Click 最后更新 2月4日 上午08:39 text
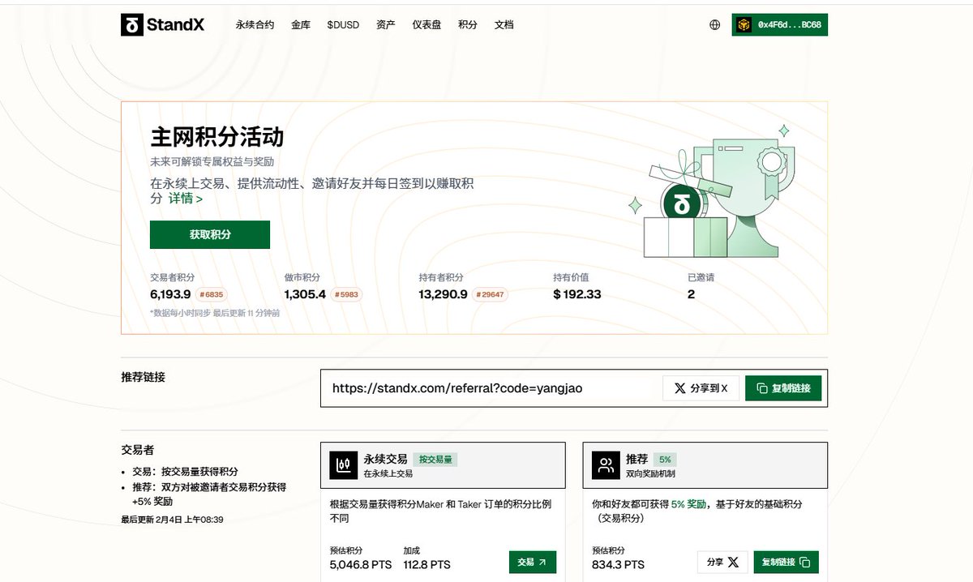Viewport: 973px width, 582px height. tap(172, 520)
